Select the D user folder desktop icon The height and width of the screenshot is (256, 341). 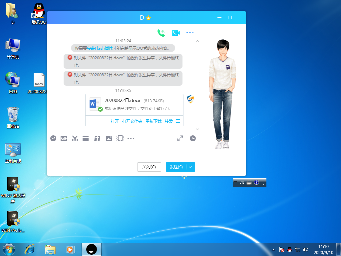(13, 13)
